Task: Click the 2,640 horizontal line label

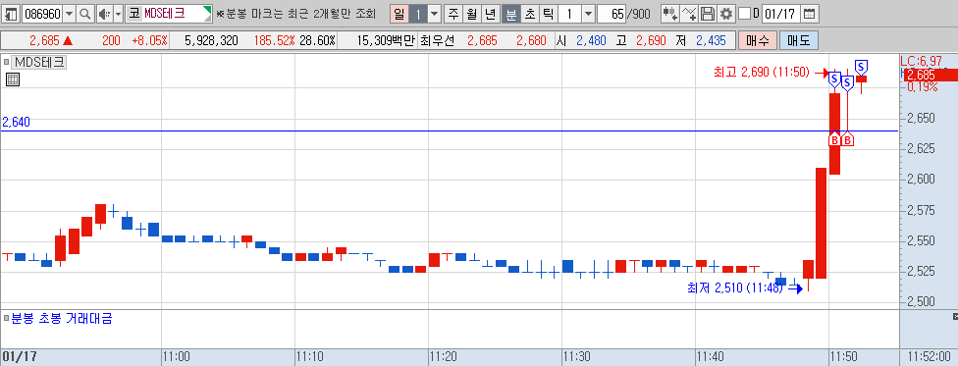Action: [16, 123]
